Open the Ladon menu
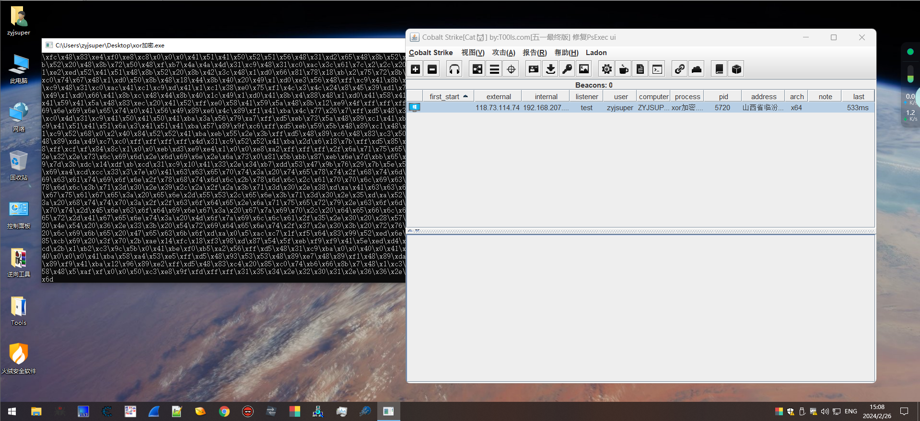Image resolution: width=920 pixels, height=421 pixels. 596,53
